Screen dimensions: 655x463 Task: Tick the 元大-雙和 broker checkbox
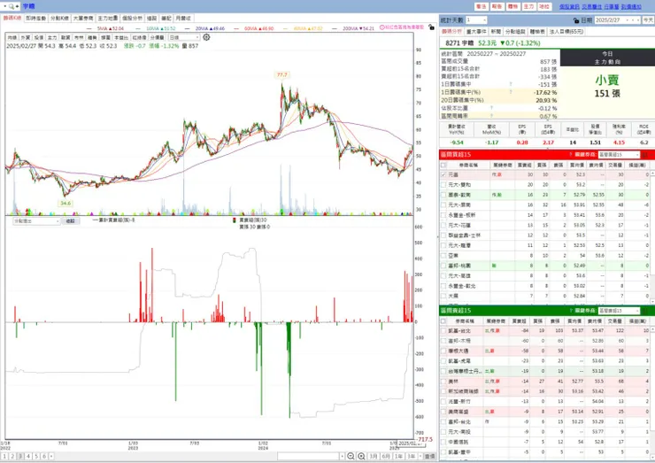[443, 185]
